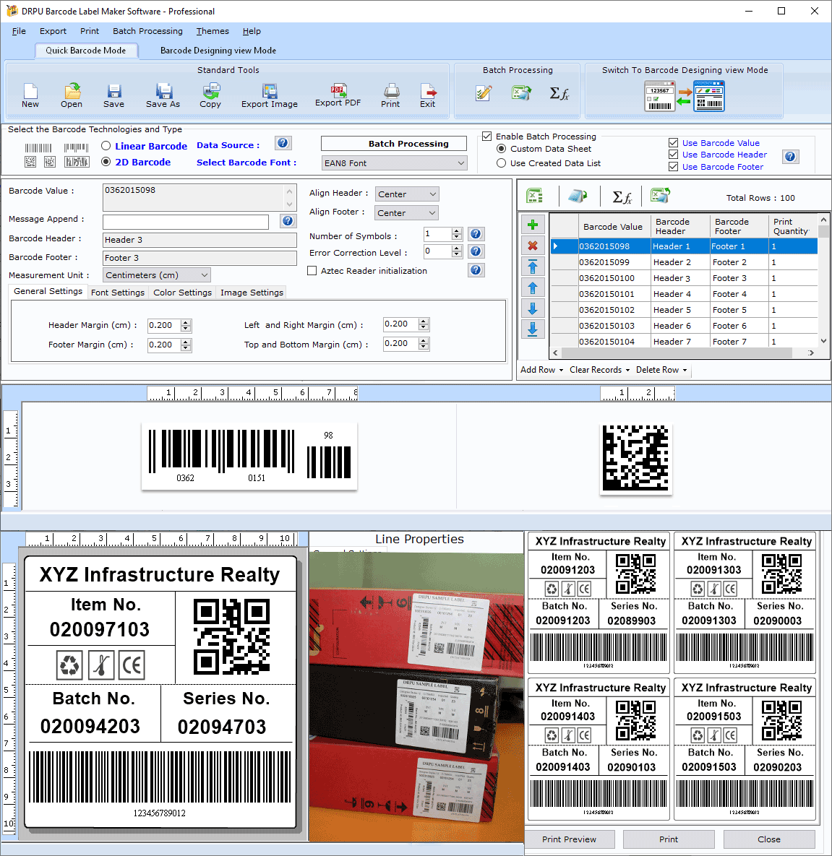Screen dimensions: 832x856
Task: Click the Print Preview button
Action: [569, 839]
